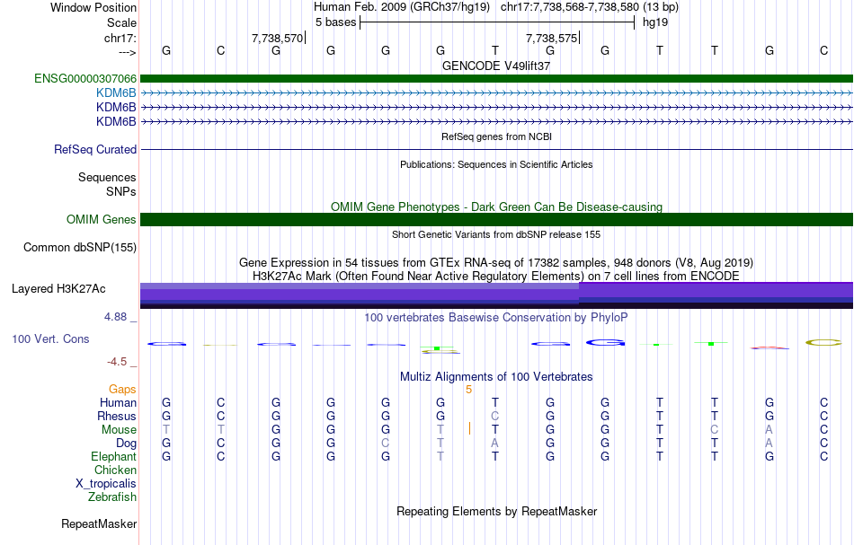The image size is (854, 545).
Task: Click the Publications: Sequences in Scientific Articles title
Action: point(496,165)
